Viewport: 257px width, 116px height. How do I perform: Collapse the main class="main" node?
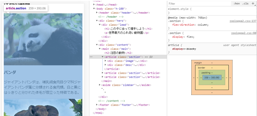pos(100,49)
